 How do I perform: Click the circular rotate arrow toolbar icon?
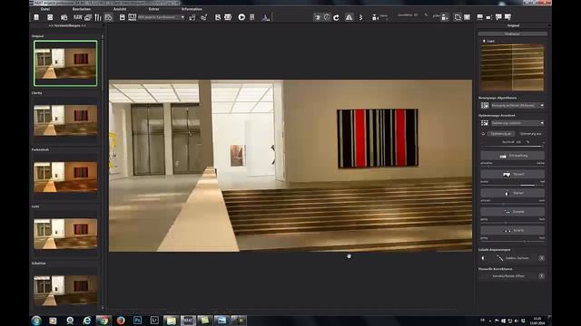click(337, 17)
